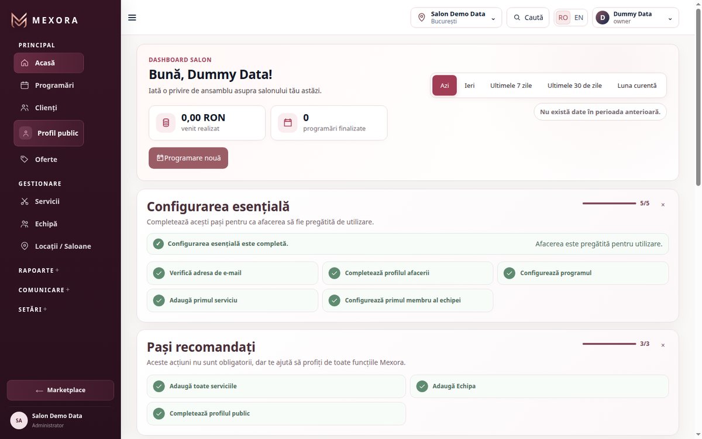Expand the Rapoarte sidebar section

39,270
